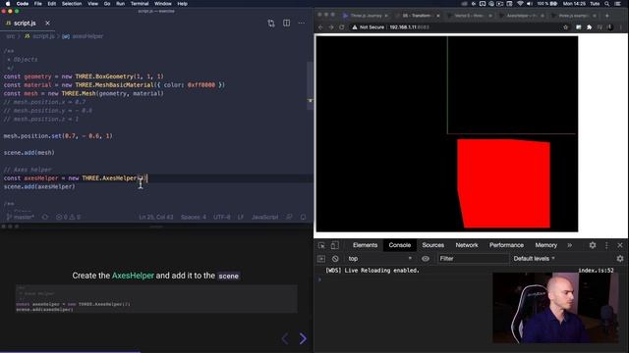Clear the console

tap(335, 259)
